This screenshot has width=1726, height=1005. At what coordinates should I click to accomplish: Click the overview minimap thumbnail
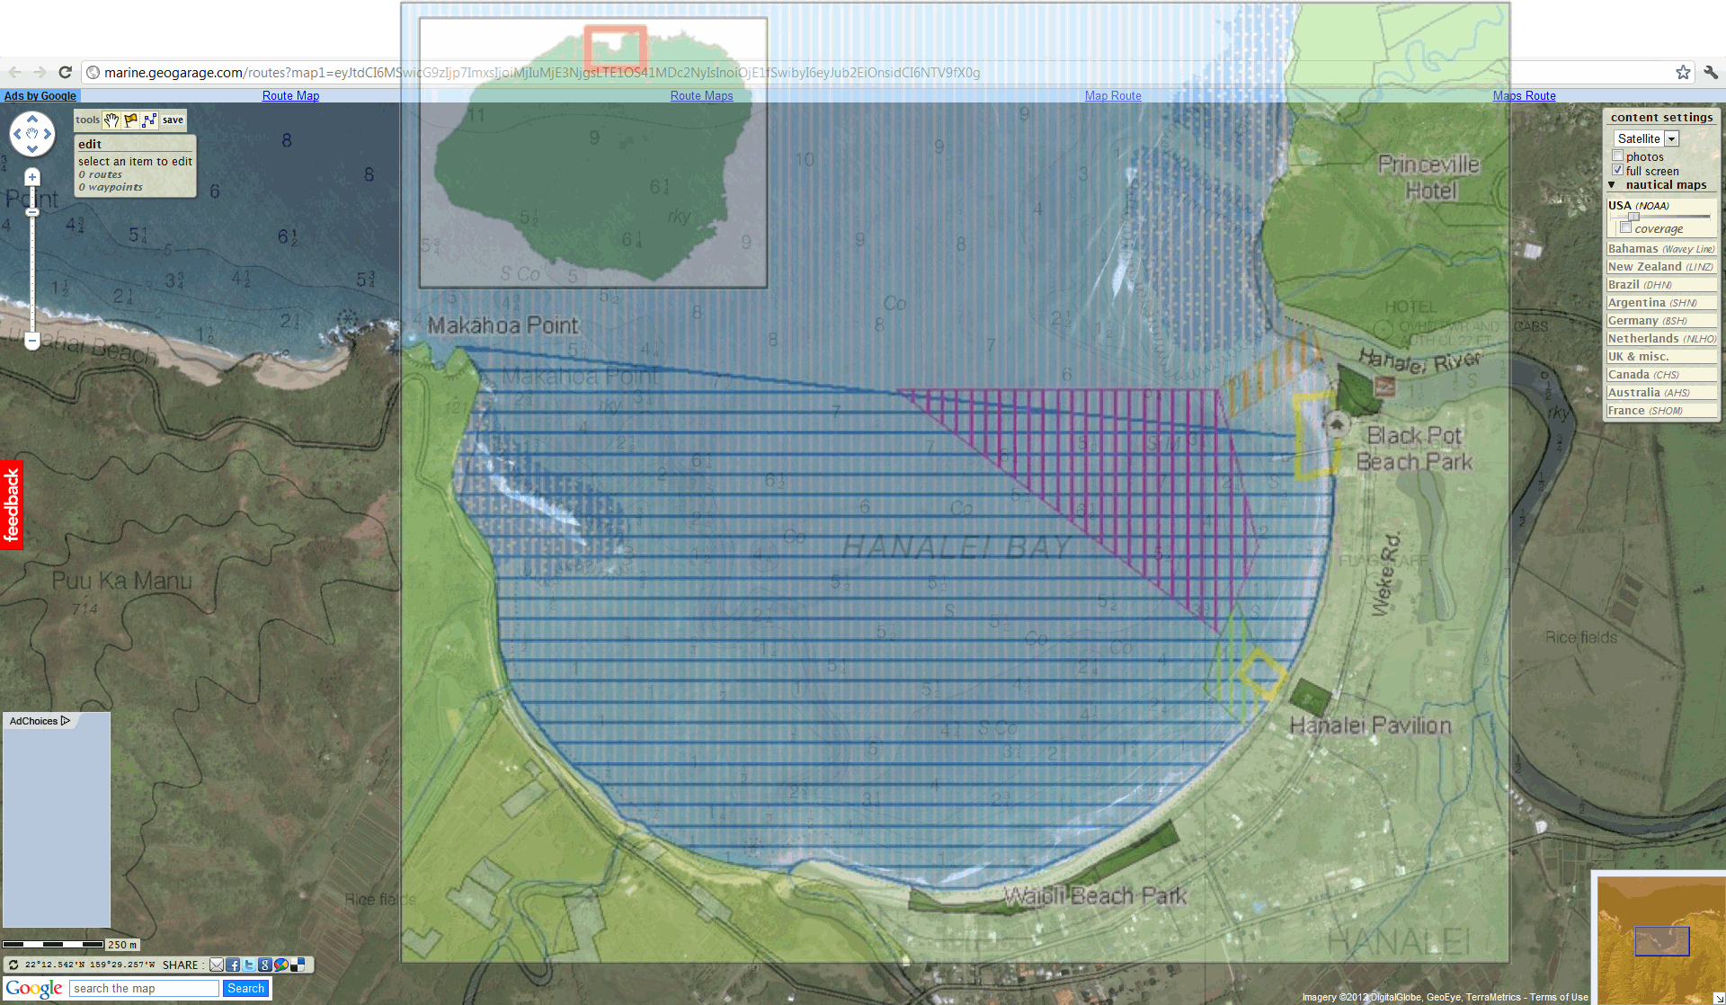[1659, 938]
